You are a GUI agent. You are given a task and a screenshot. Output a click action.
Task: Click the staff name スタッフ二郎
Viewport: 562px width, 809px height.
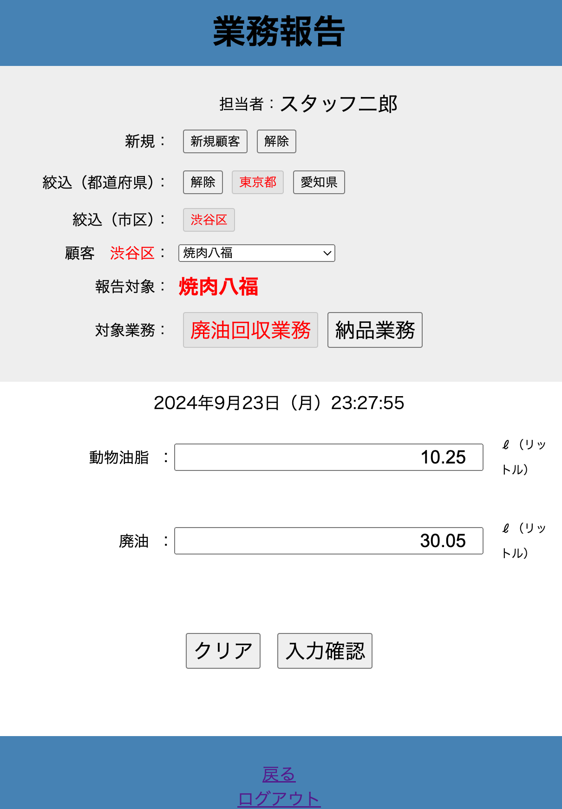339,104
